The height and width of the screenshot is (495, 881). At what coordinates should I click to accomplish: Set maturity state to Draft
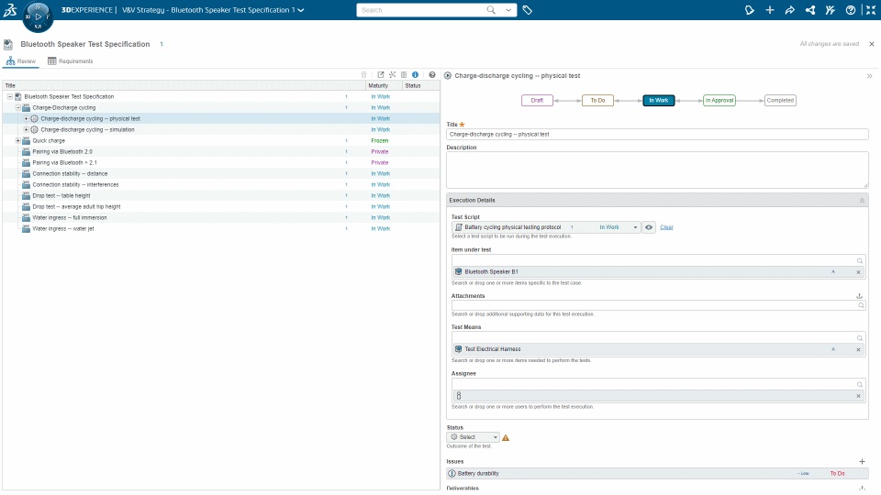pos(537,101)
